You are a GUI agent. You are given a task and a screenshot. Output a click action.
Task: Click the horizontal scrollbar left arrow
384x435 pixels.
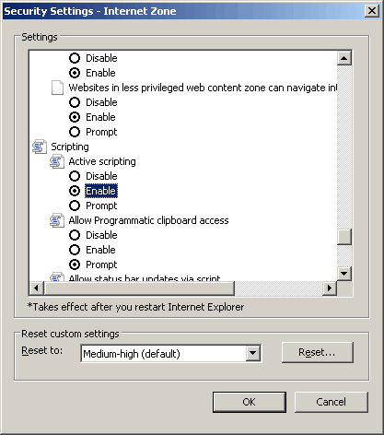[37, 288]
